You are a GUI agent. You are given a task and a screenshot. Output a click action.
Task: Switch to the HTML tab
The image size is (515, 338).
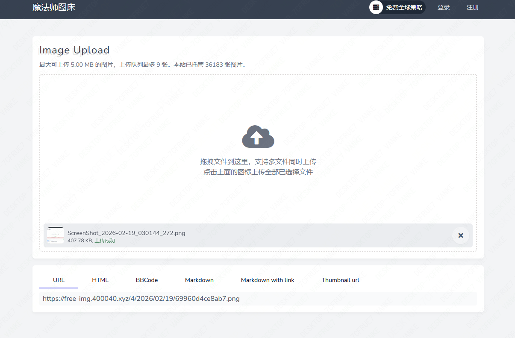(100, 280)
